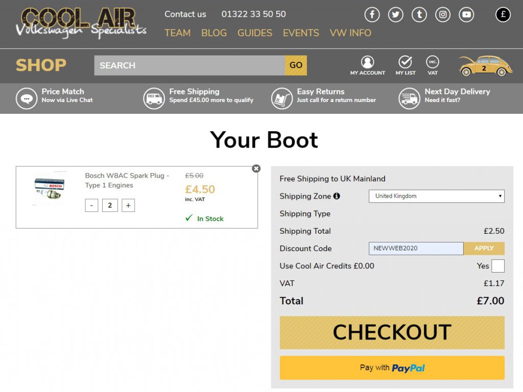Click the Easy Returns trolley icon
This screenshot has width=523, height=392.
point(281,99)
